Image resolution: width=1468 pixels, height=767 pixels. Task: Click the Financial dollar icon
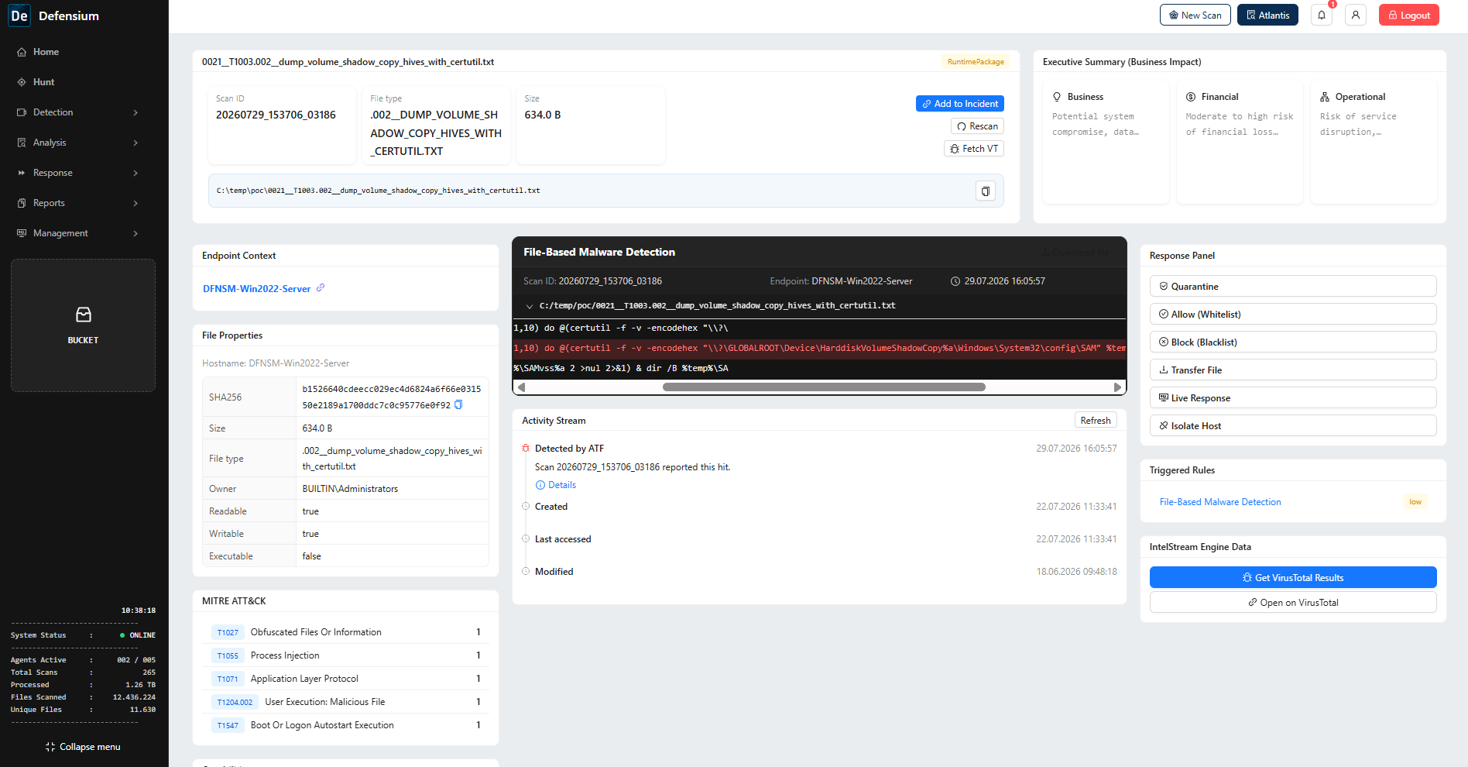(x=1191, y=97)
